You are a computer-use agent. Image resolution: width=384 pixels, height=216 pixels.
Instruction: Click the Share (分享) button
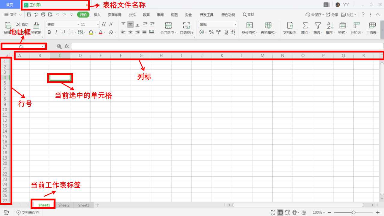point(332,14)
